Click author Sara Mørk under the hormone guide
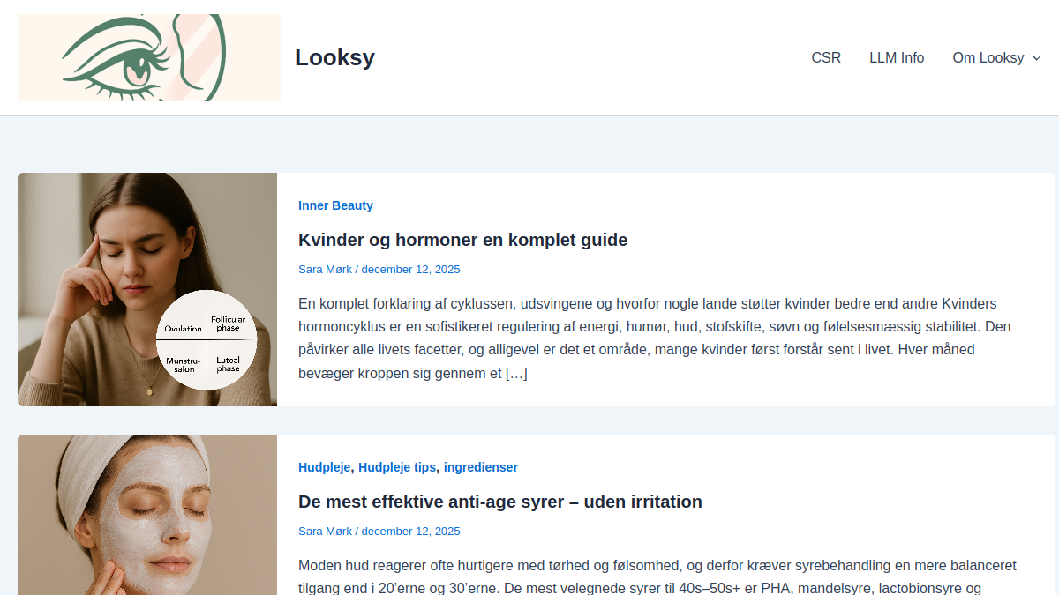This screenshot has height=595, width=1059. [325, 269]
